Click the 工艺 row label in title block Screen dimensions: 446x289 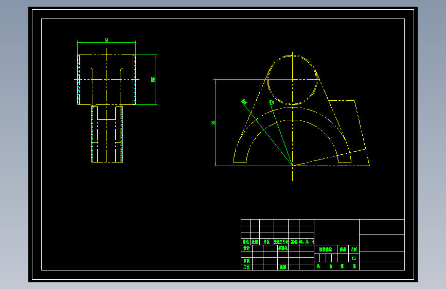click(246, 267)
